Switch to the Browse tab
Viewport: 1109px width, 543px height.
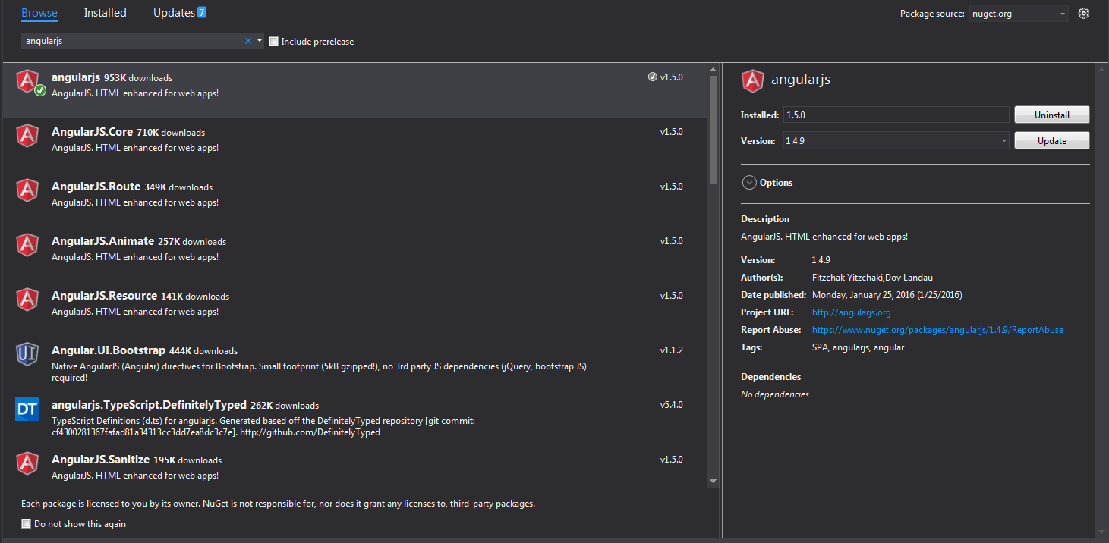pyautogui.click(x=39, y=13)
